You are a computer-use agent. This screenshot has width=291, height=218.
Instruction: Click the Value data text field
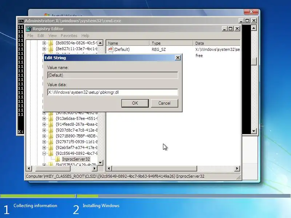click(x=113, y=92)
